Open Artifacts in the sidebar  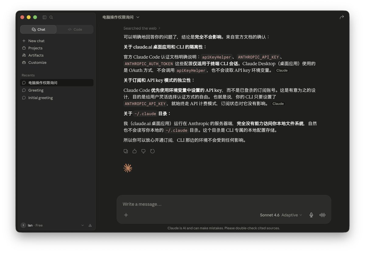pos(57,55)
